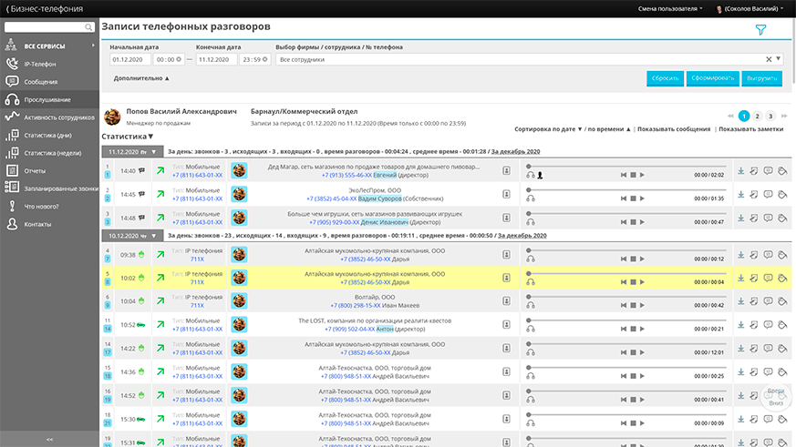This screenshot has width=796, height=447.
Task: Expand the Статистика section
Action: click(x=128, y=137)
